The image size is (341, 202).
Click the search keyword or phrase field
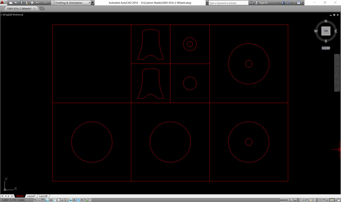pos(228,3)
